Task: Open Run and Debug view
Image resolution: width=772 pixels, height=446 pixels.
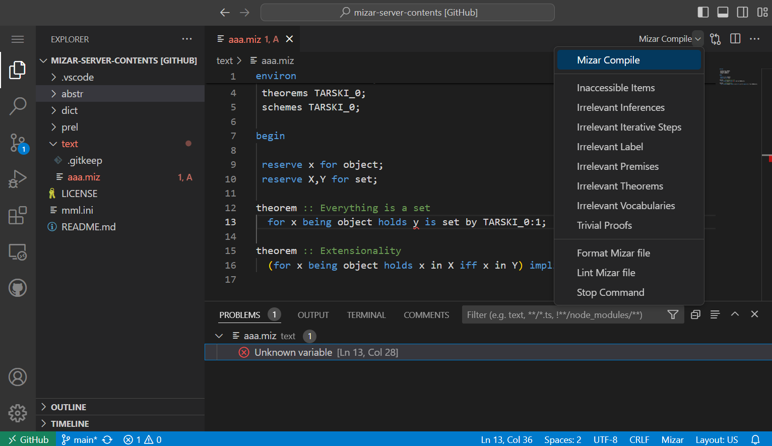Action: (x=18, y=179)
